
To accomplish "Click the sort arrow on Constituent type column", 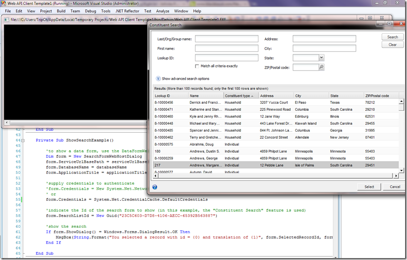I will [253, 96].
